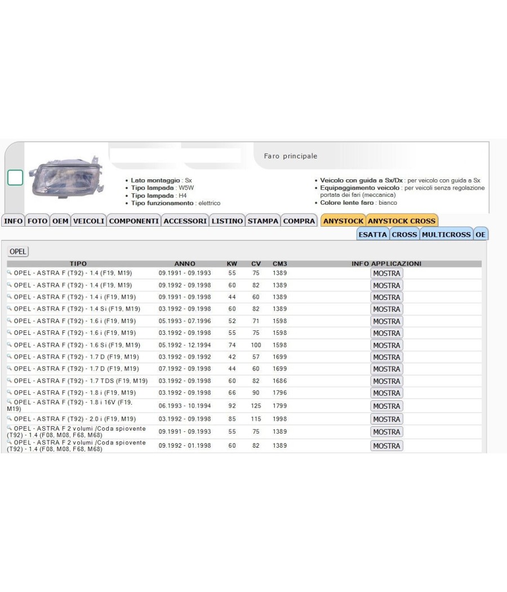Click displacement value '1686'
Viewport: 507px width, 592px height.
[280, 381]
